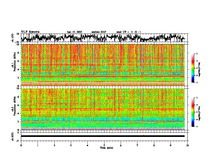Click time axis tick label "2"

click(54, 145)
